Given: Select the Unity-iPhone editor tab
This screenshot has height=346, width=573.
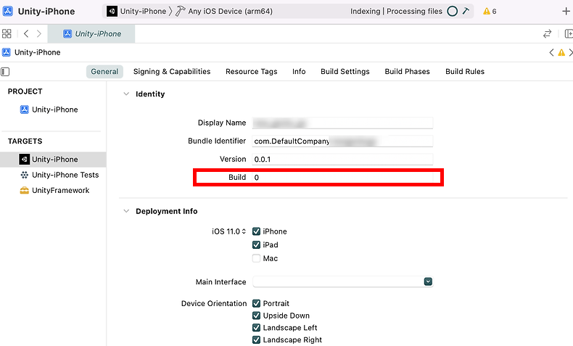Looking at the screenshot, I should [91, 34].
